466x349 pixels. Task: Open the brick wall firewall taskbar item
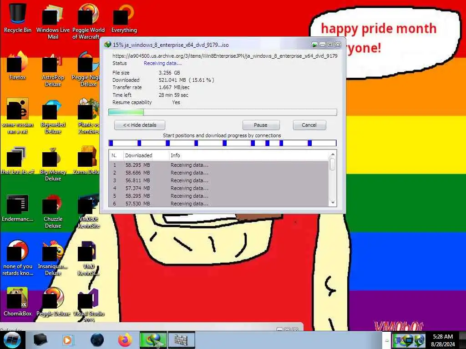[x=181, y=340]
